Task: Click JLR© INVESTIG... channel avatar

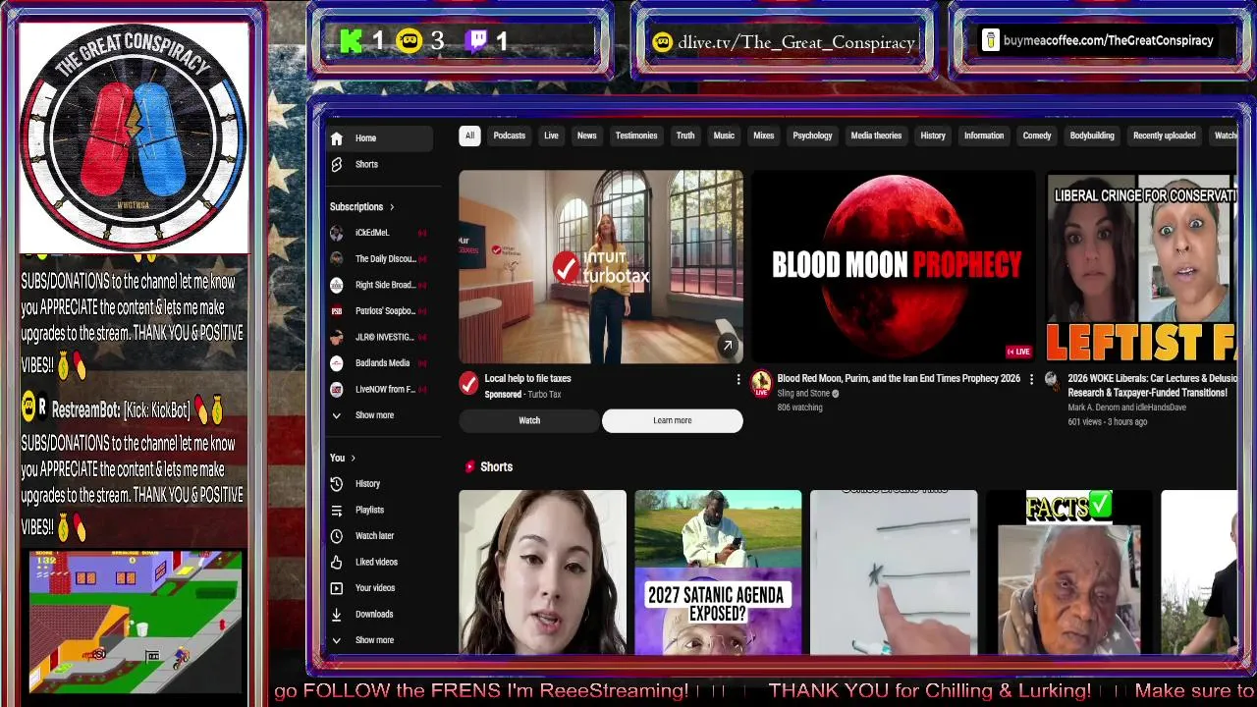Action: tap(337, 337)
